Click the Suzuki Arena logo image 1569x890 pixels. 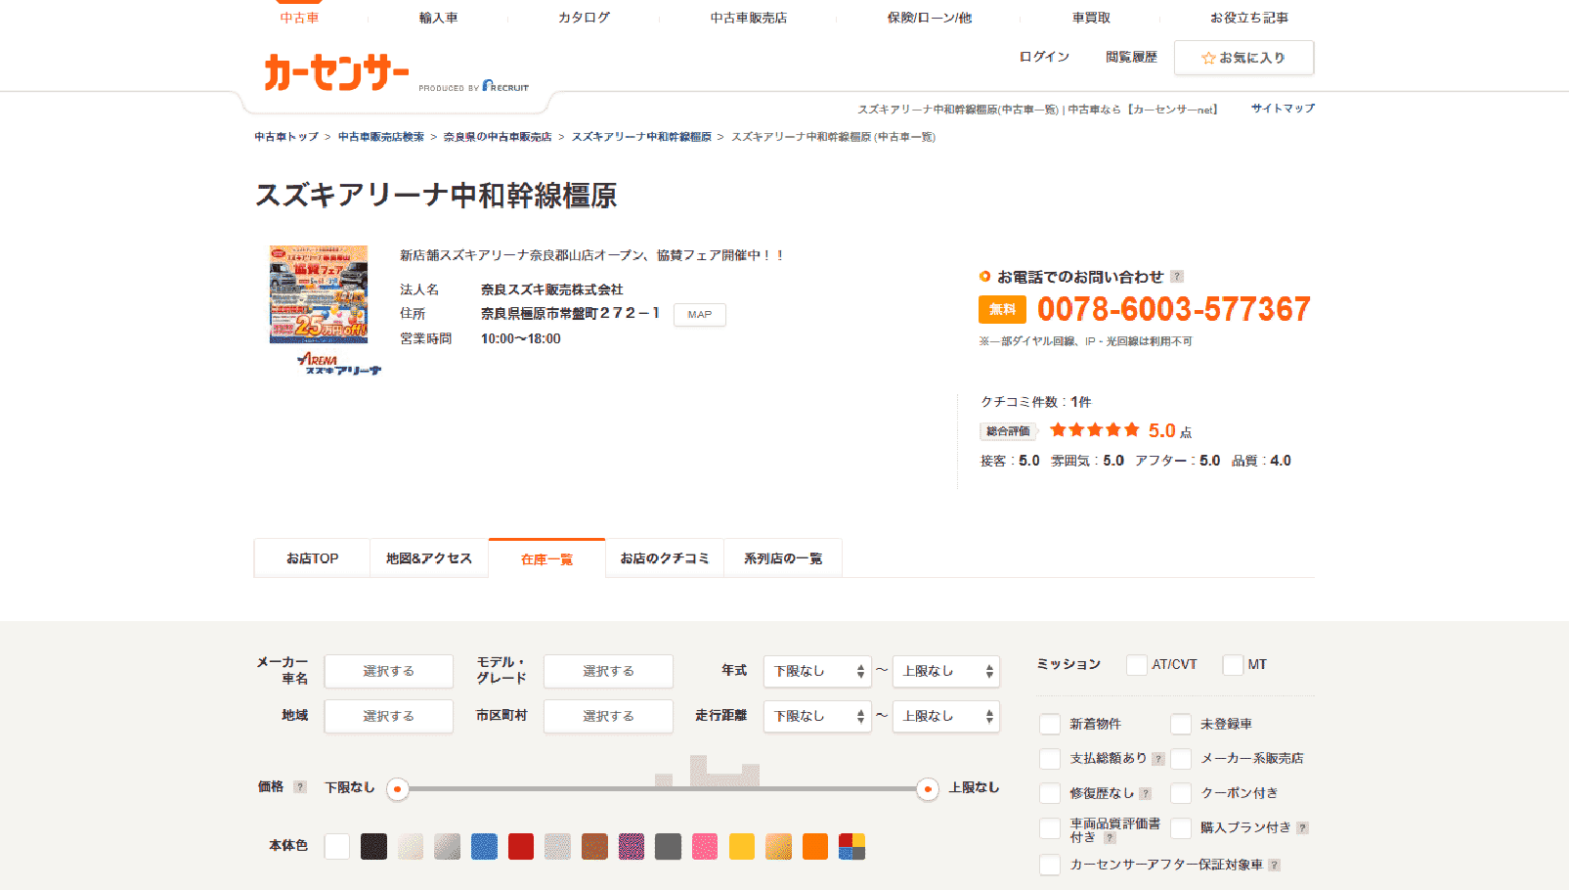click(x=338, y=364)
